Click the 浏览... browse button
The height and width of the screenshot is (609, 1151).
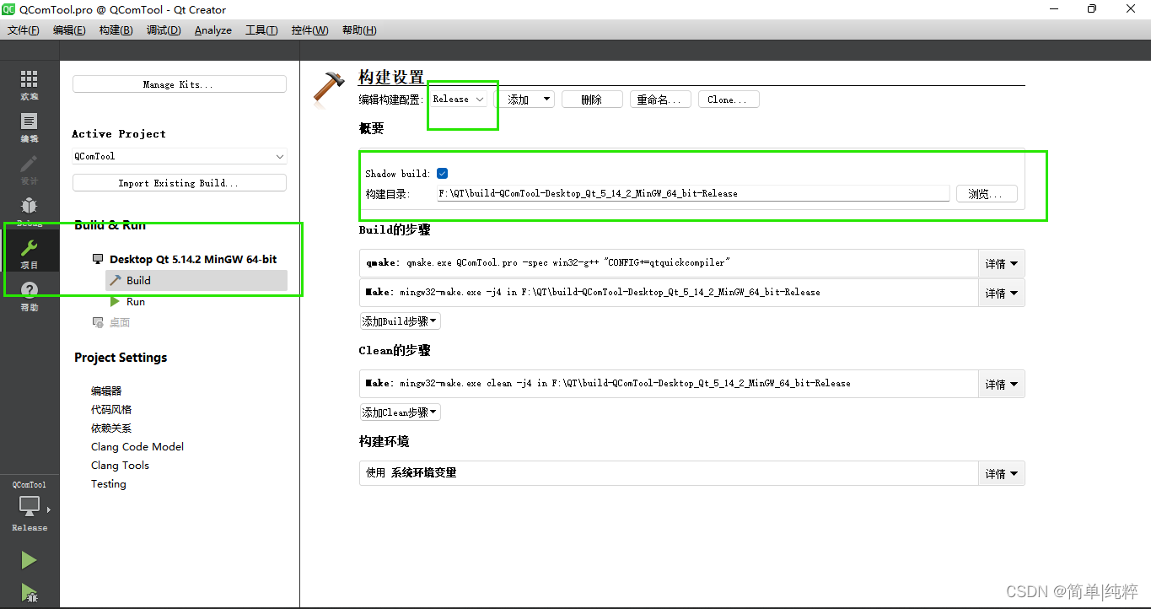[987, 194]
